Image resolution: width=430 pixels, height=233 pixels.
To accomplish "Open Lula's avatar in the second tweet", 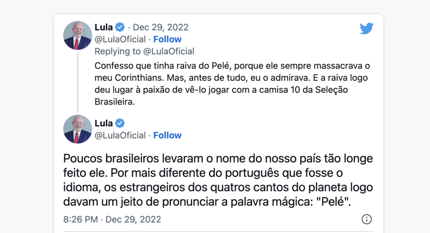I will tap(78, 129).
